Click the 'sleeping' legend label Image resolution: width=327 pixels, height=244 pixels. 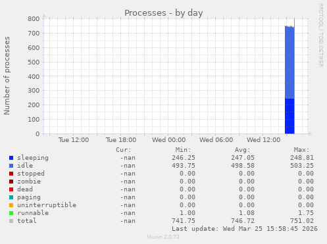tap(33, 158)
